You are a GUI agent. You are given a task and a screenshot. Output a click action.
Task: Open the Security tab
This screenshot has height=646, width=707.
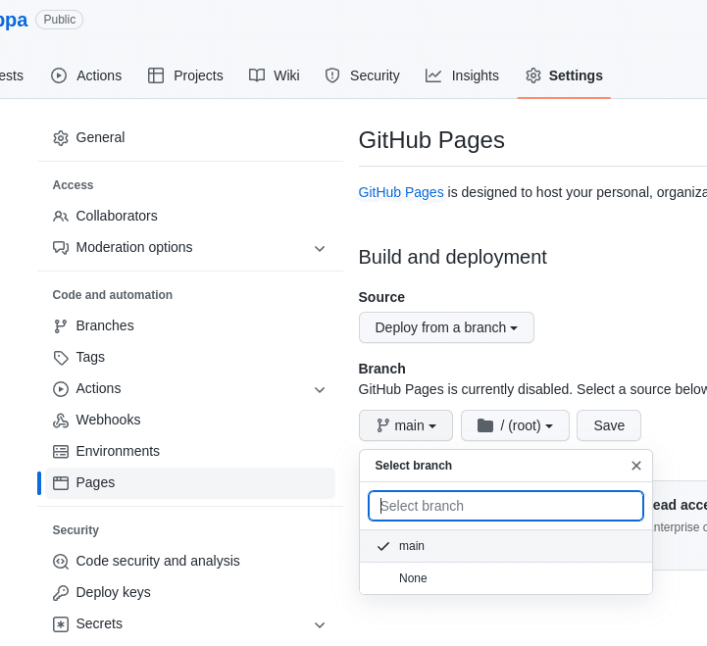point(363,75)
